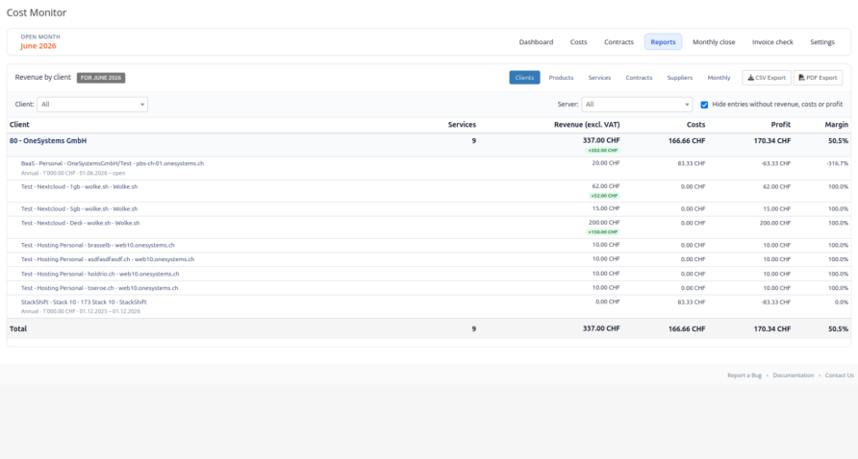Open the Documentation footer link
Viewport: 858px width, 459px height.
click(793, 375)
